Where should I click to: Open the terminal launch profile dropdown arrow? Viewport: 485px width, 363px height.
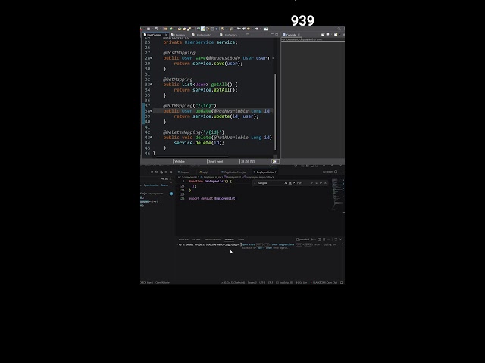pyautogui.click(x=315, y=240)
